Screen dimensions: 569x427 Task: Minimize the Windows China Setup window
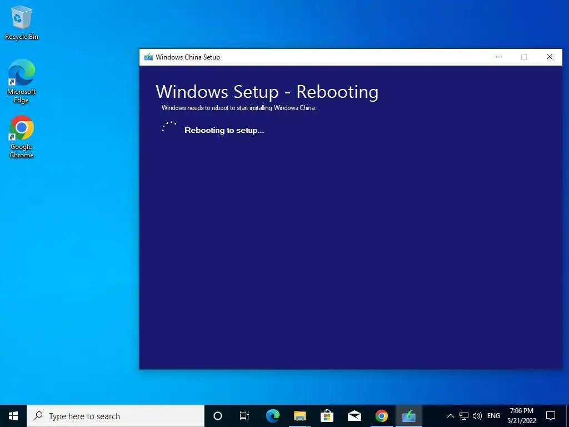(x=499, y=57)
